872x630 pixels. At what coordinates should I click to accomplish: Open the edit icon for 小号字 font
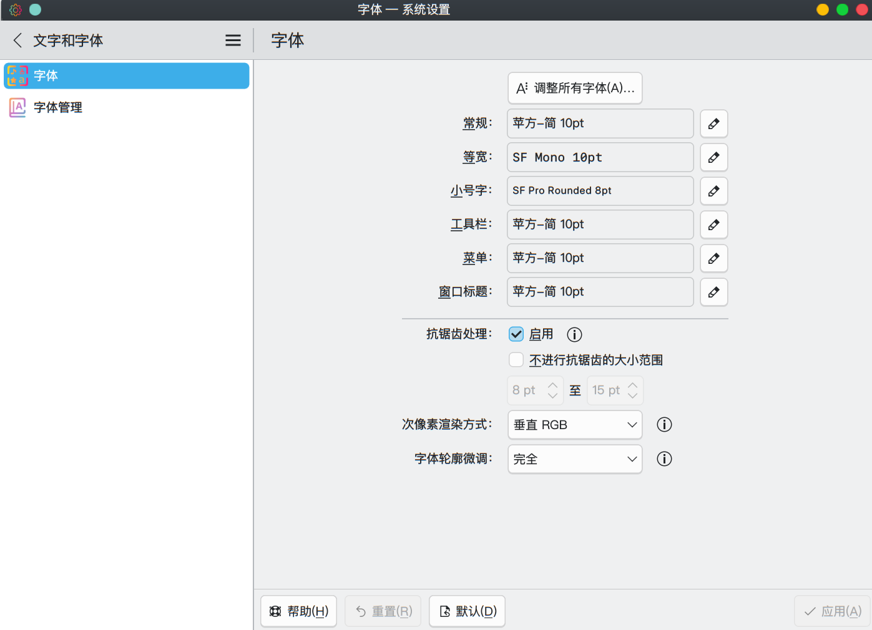[x=713, y=191]
